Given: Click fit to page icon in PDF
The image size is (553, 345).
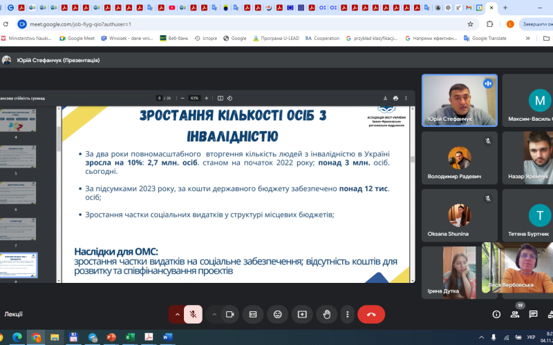Looking at the screenshot, I should [221, 98].
